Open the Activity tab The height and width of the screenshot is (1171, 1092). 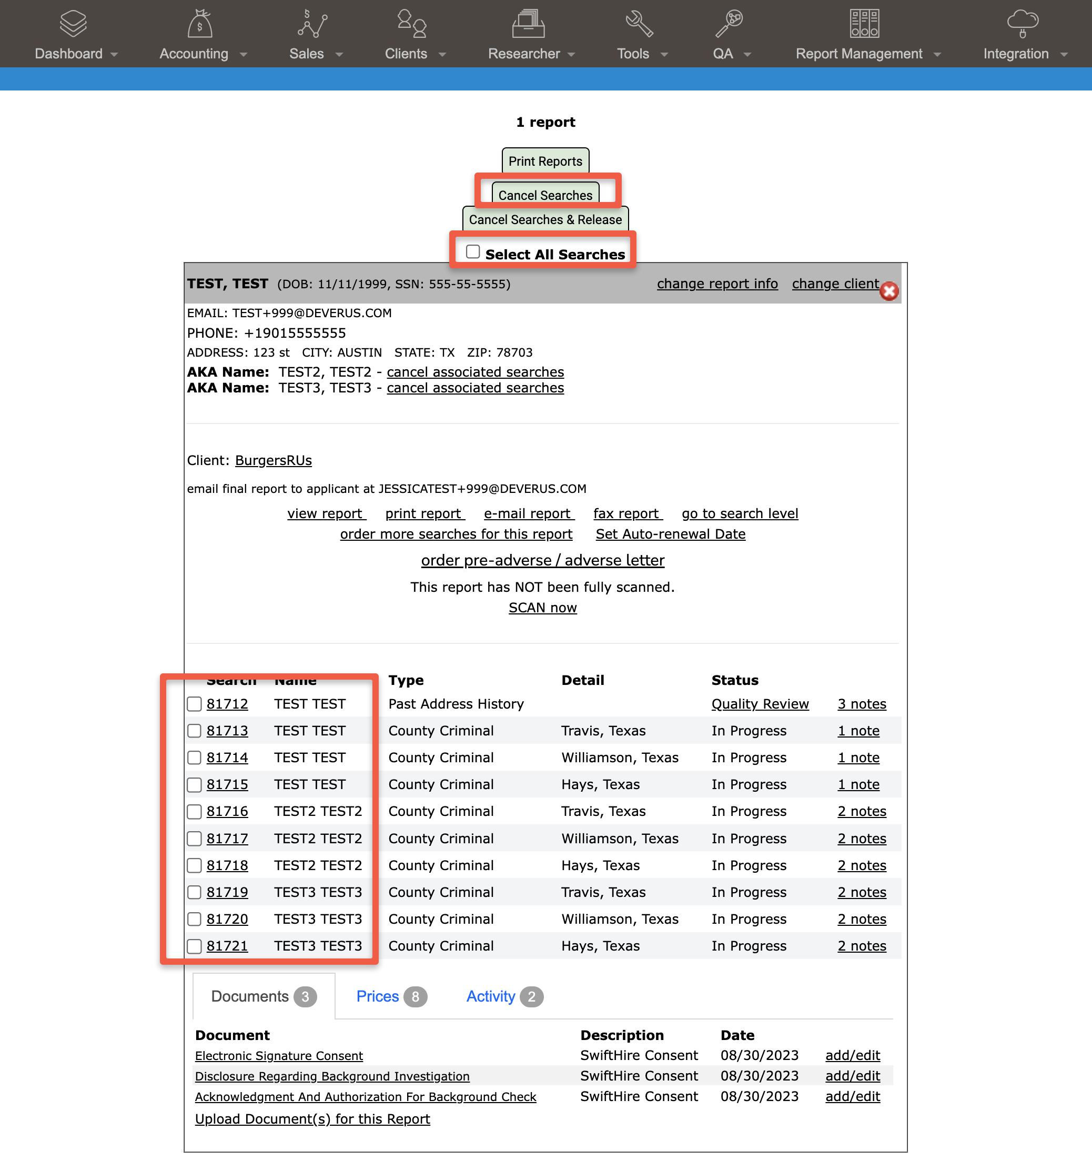coord(505,997)
